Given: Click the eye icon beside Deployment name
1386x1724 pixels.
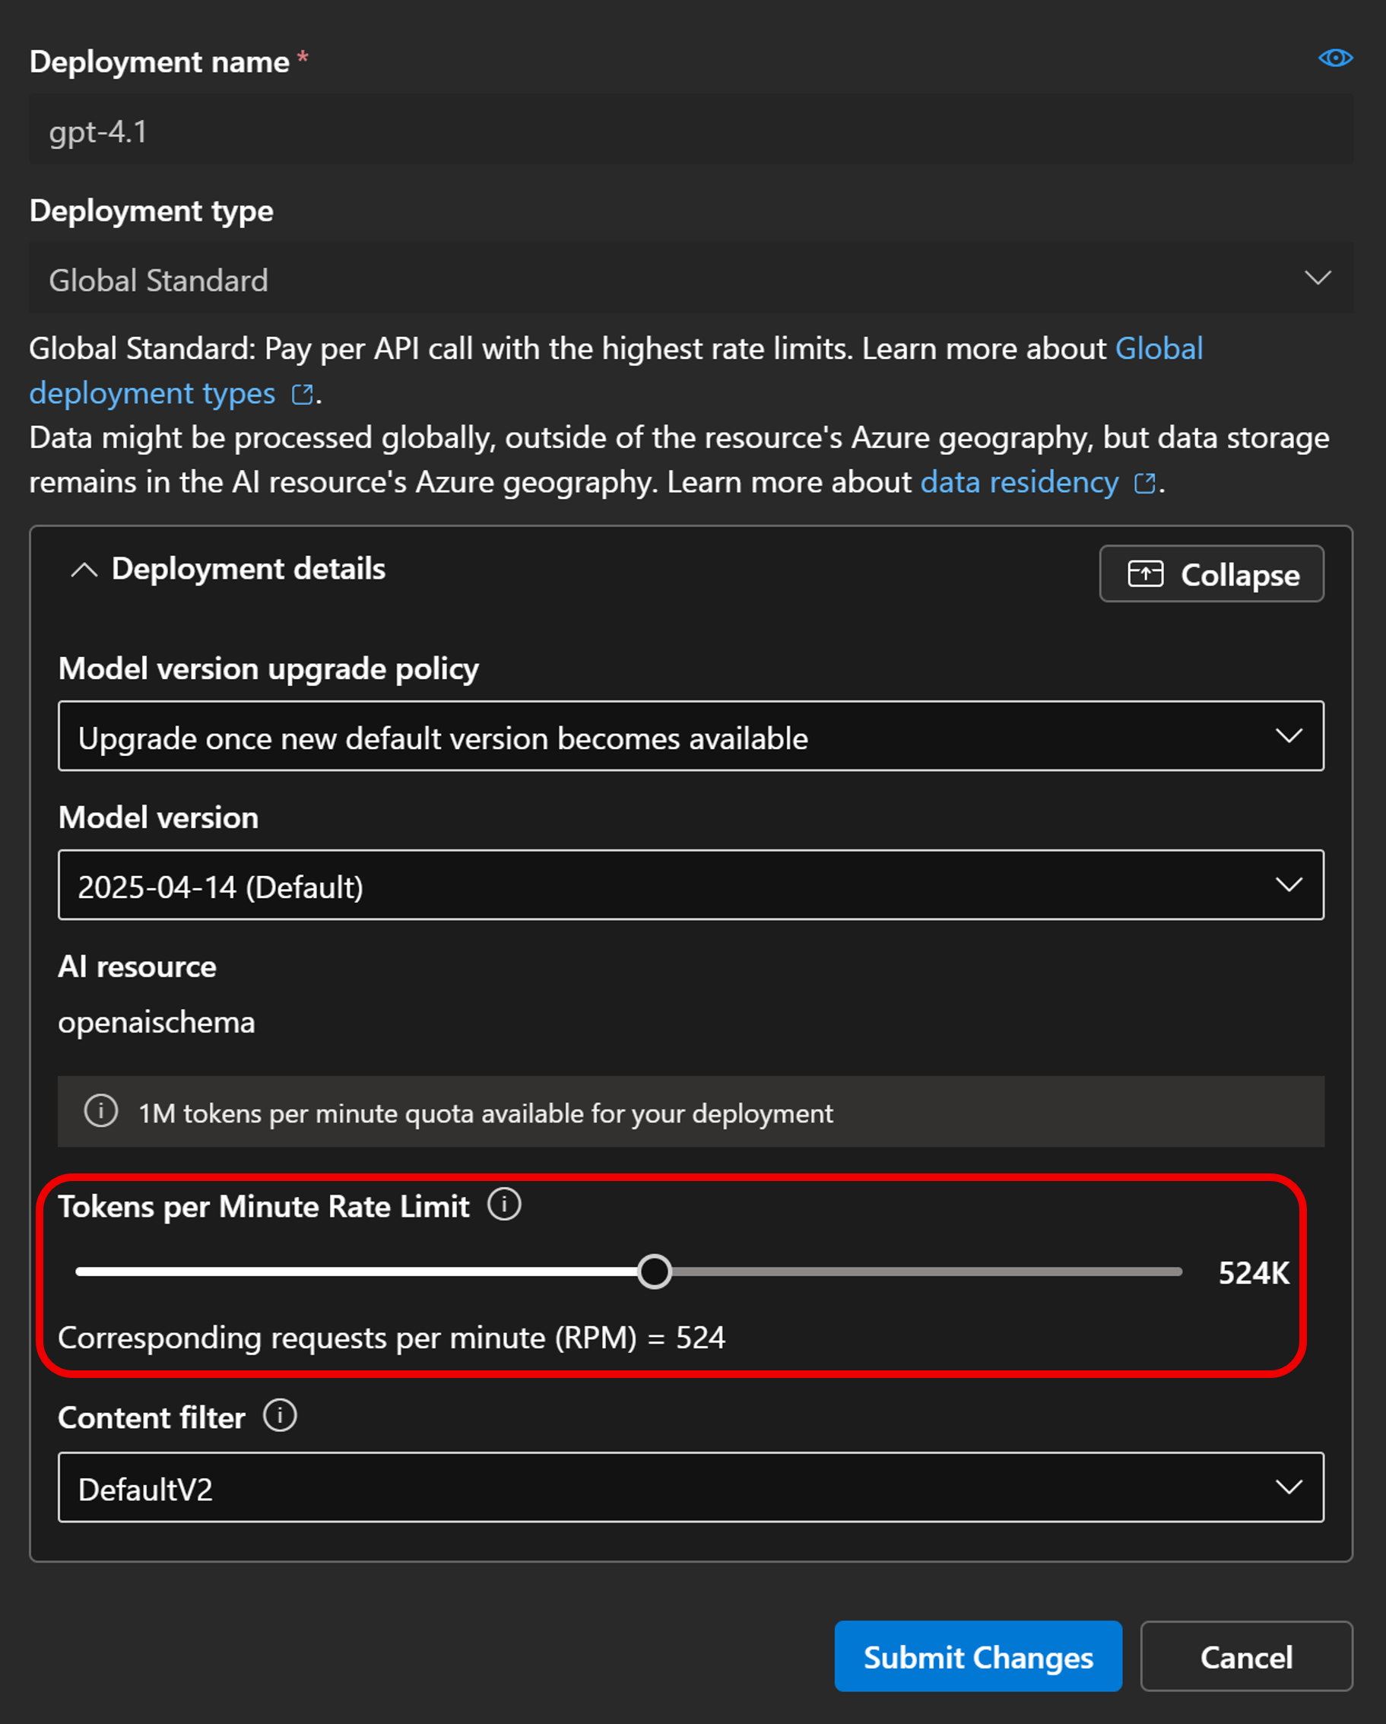Looking at the screenshot, I should click(1335, 59).
